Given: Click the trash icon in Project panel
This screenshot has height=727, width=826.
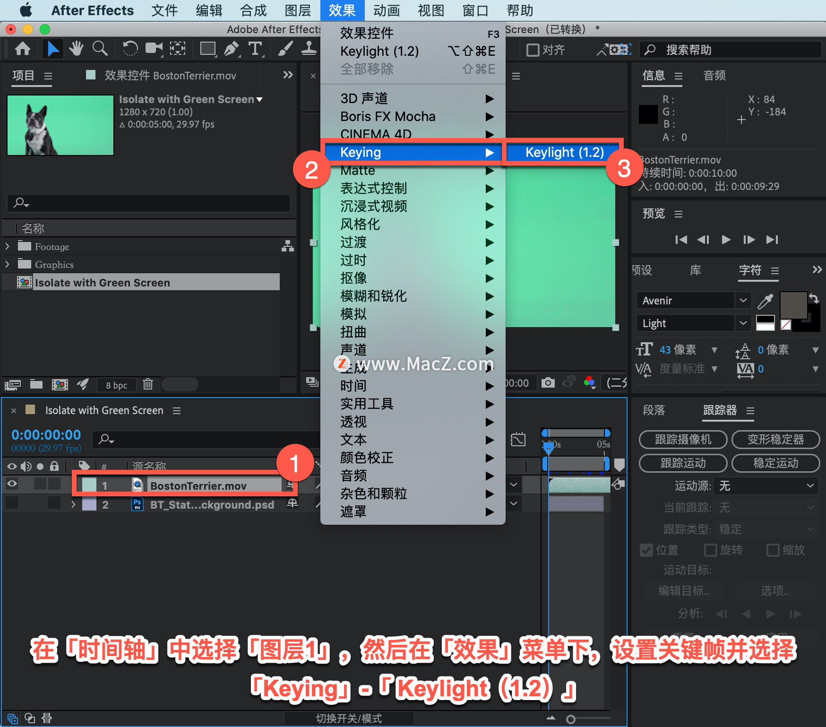Looking at the screenshot, I should 148,384.
